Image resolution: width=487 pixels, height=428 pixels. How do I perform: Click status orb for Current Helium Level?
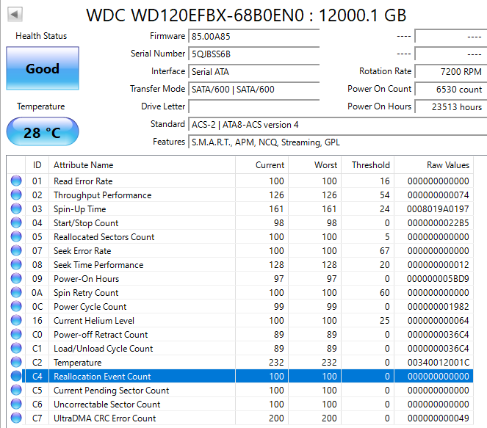tap(16, 320)
